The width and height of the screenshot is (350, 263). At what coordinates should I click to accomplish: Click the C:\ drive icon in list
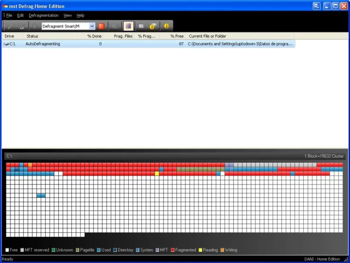[6, 44]
